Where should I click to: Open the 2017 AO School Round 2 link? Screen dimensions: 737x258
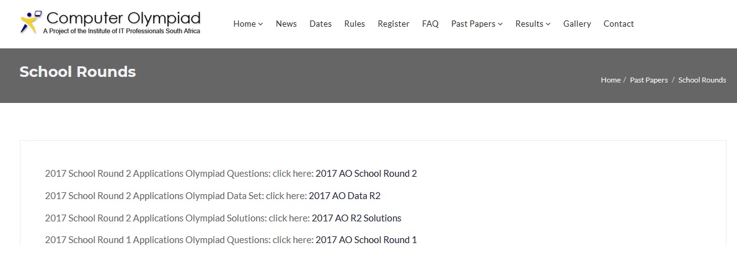tap(366, 174)
